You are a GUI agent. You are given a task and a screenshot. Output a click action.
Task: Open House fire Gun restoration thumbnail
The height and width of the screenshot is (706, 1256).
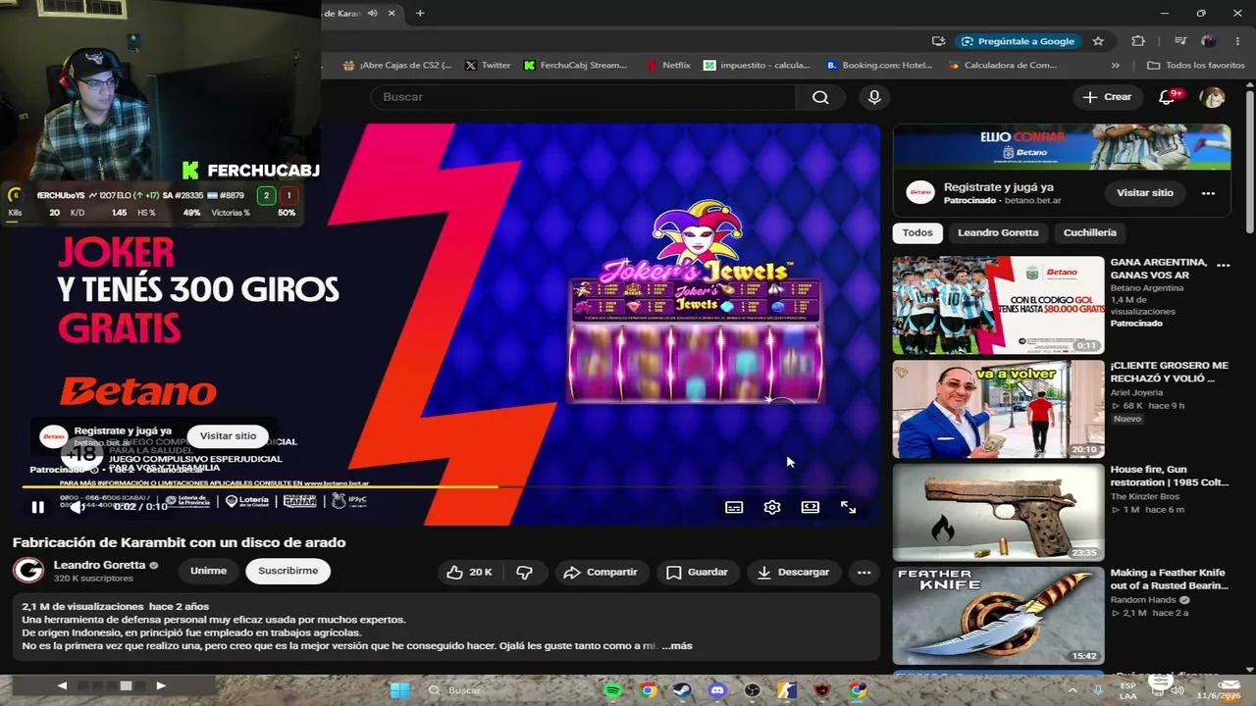(x=998, y=512)
